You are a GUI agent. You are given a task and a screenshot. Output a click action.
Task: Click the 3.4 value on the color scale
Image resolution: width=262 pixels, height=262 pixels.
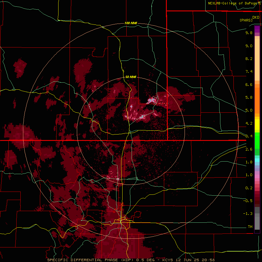click(x=249, y=136)
